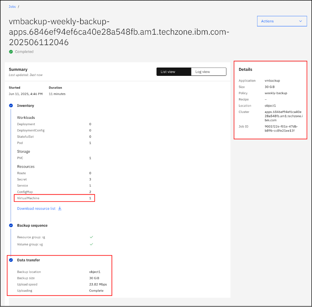Select the List view tab
Screen dimensions: 312x307
coord(174,72)
